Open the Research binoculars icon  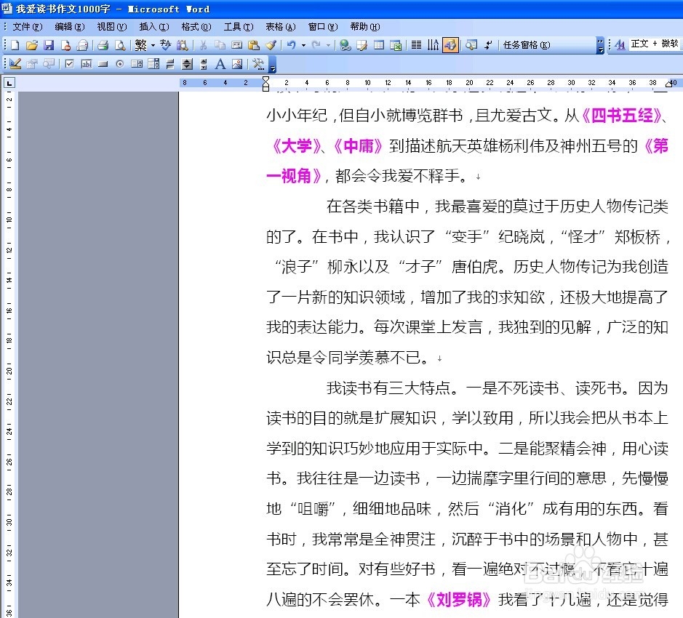point(183,45)
